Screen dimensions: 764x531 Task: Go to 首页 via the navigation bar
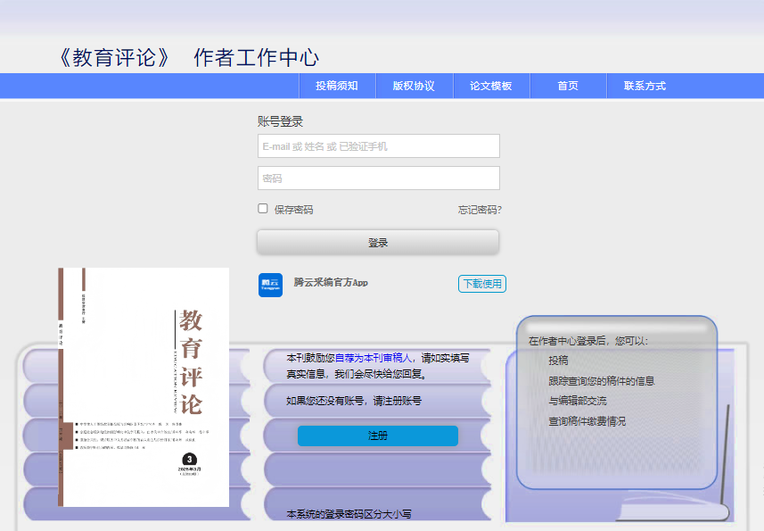point(568,86)
